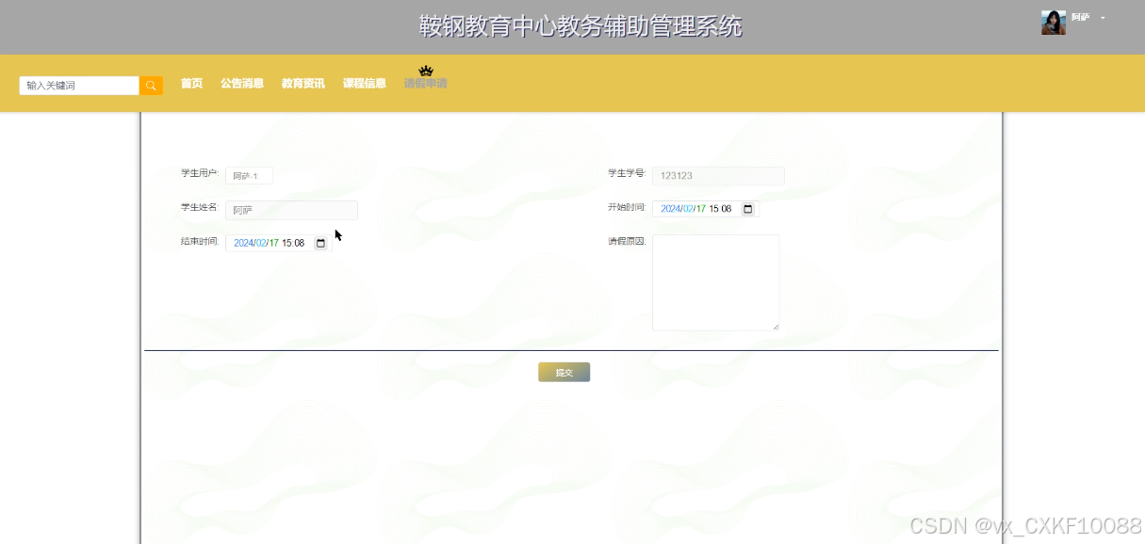1145x544 pixels.
Task: Open 教育资讯 navigation item
Action: pos(303,84)
